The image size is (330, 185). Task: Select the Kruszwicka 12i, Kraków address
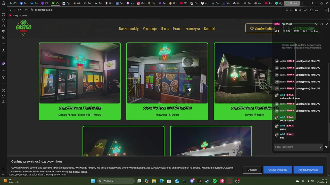click(167, 115)
